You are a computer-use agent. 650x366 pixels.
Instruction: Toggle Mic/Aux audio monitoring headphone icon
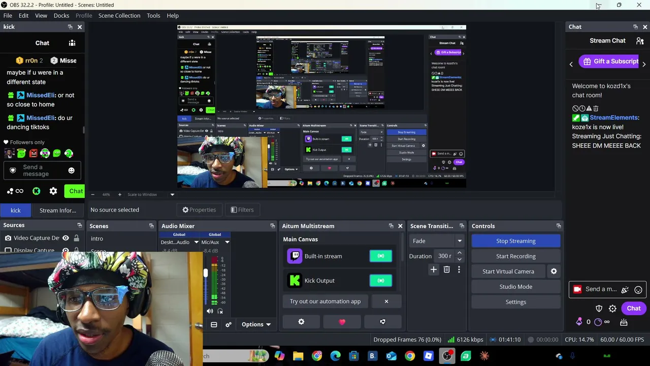[220, 311]
